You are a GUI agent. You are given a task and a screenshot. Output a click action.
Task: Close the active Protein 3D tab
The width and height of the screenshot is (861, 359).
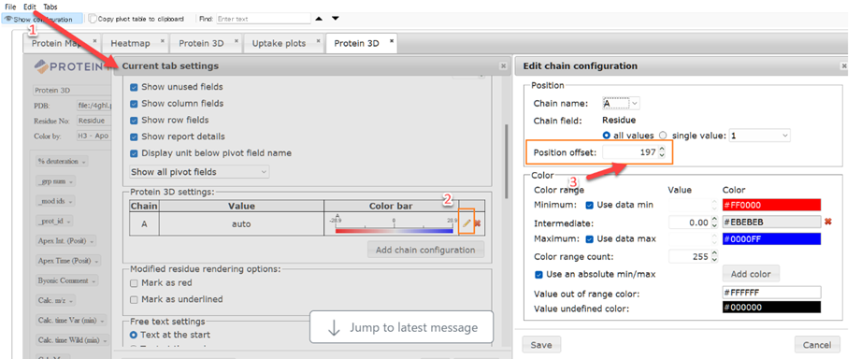click(392, 41)
